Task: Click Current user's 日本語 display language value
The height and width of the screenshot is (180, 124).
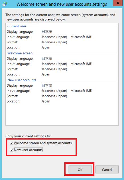Action: tap(47, 32)
